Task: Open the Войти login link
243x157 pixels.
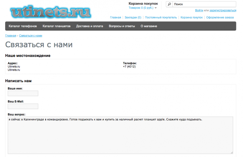Action: 199,10
